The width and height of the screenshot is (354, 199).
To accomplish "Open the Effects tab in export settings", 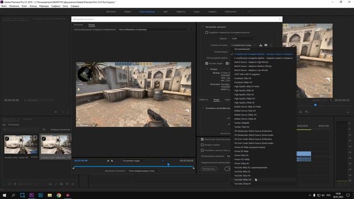I will pyautogui.click(x=204, y=99).
